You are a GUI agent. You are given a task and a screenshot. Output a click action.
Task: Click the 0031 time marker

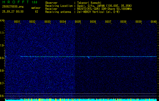tap(17, 22)
